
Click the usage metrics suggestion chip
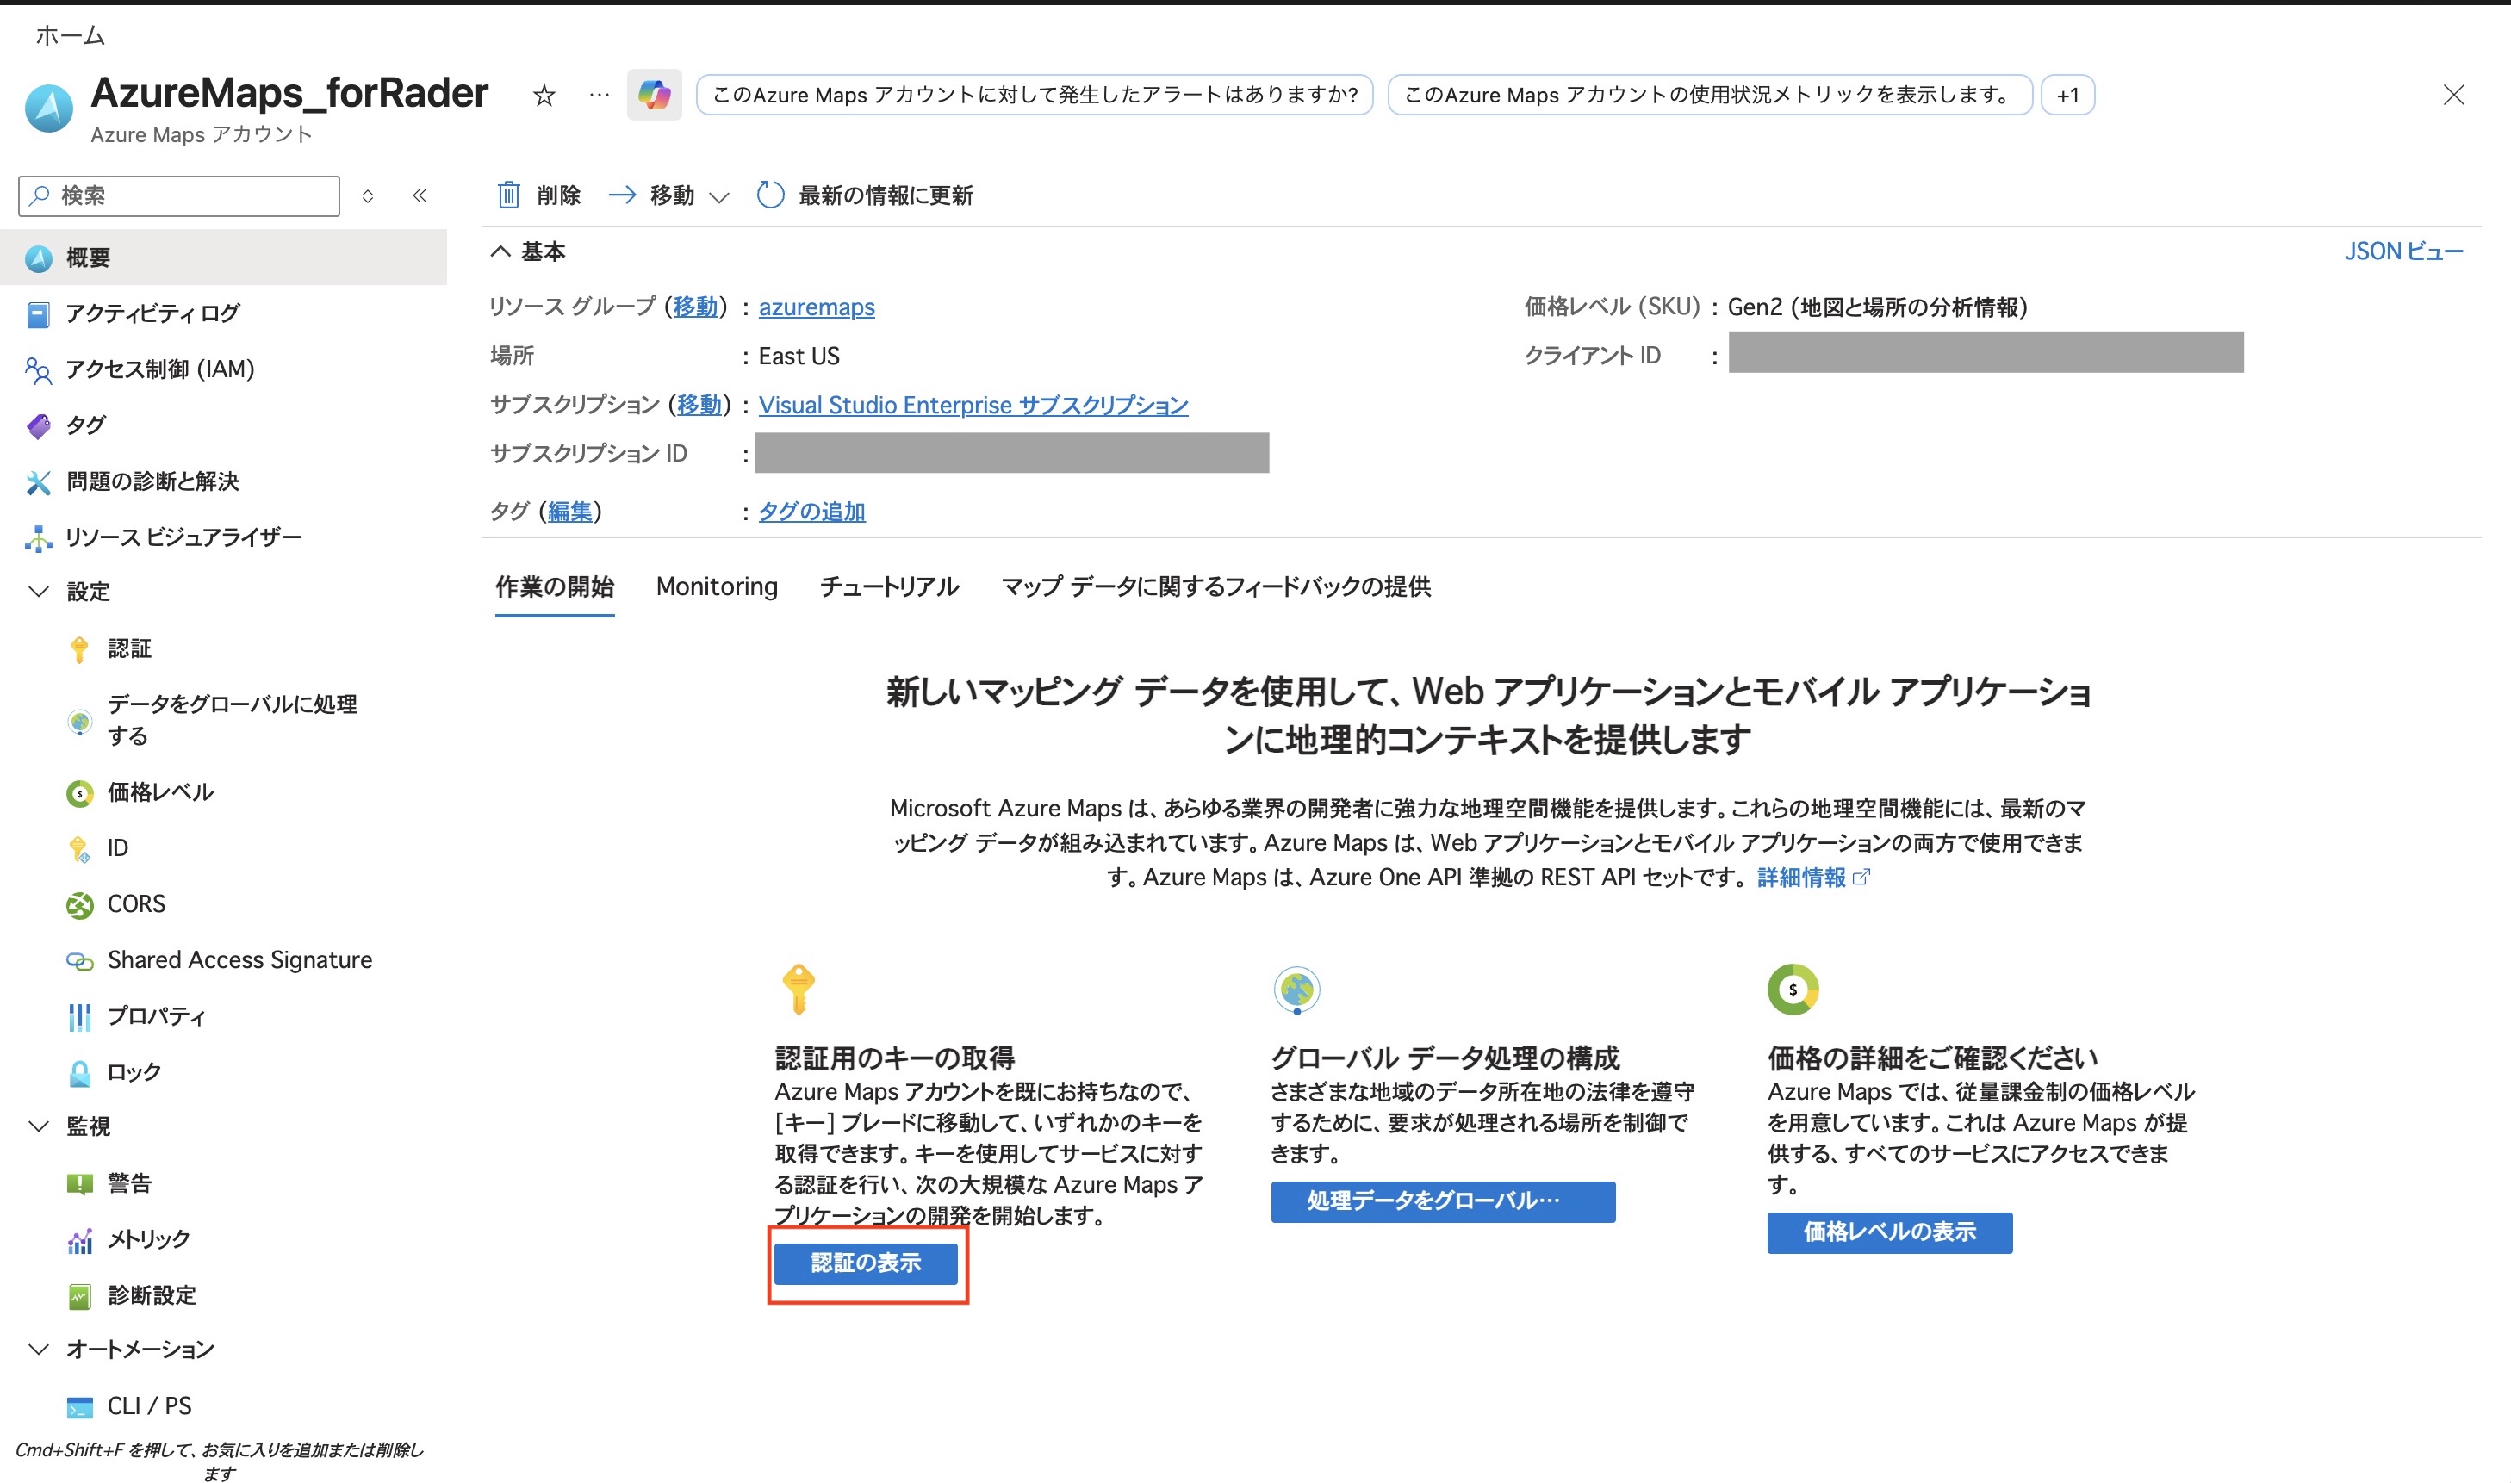coord(1709,95)
